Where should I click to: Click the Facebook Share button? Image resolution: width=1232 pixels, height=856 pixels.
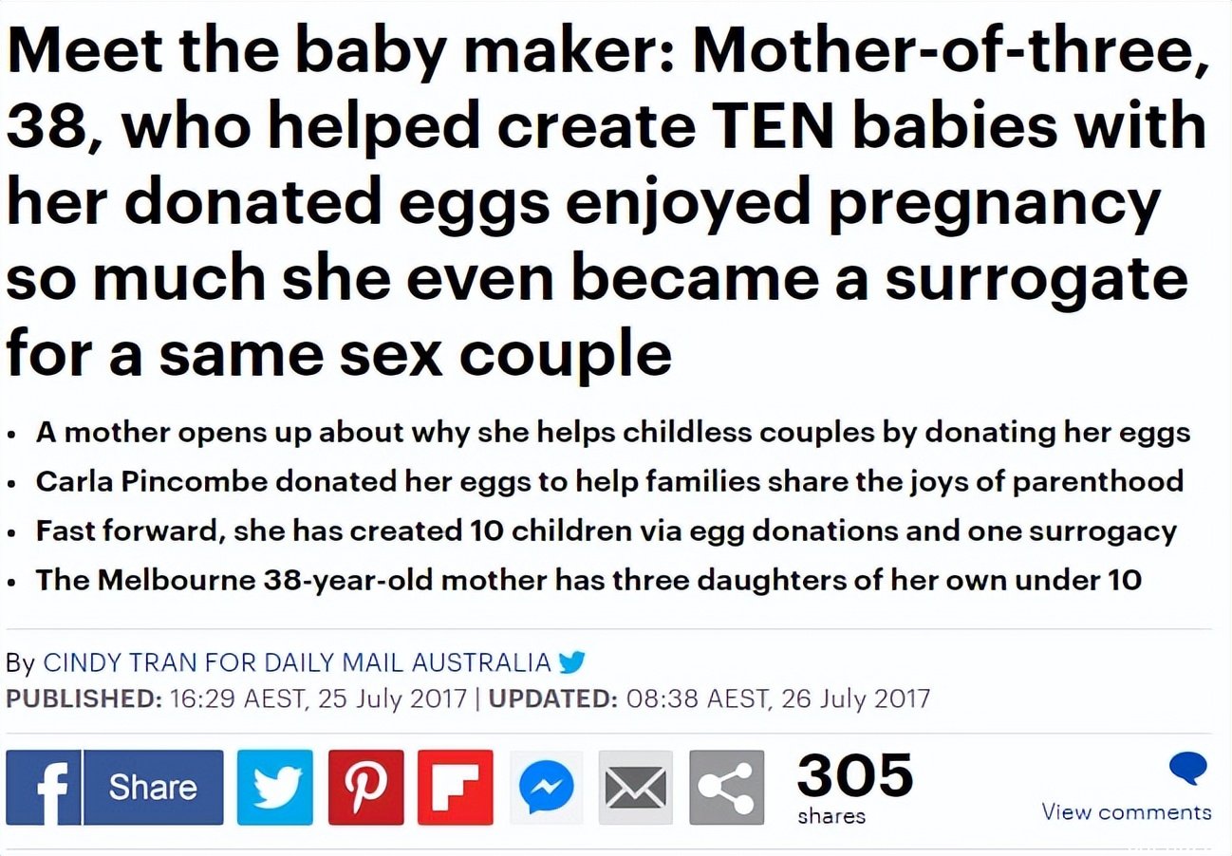[154, 788]
